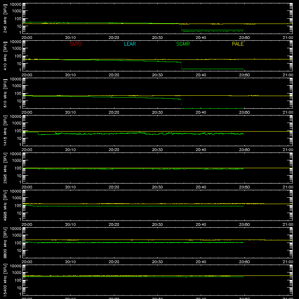Click the 21:00 tick label below 8800 MHz plot
Image resolution: width=299 pixels, height=299 pixels.
(288, 262)
